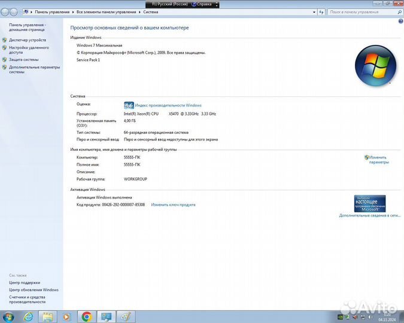Open the taskbar clock and date
404x323 pixels.
pyautogui.click(x=387, y=317)
